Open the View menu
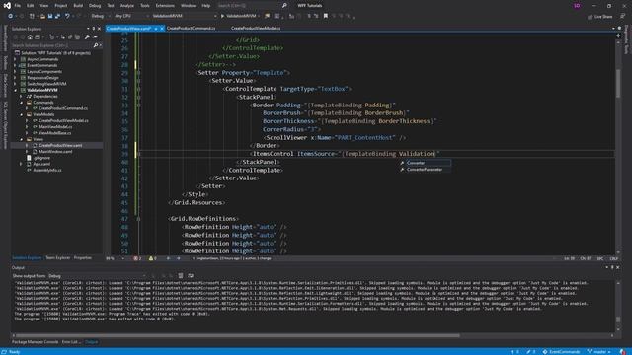 (43, 6)
